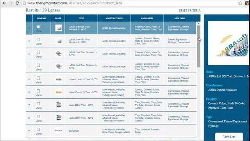The height and width of the screenshot is (141, 250).
Task: Select title ABBA Soft G59 Toric Division 2 - MTO
Action: [x=79, y=41]
